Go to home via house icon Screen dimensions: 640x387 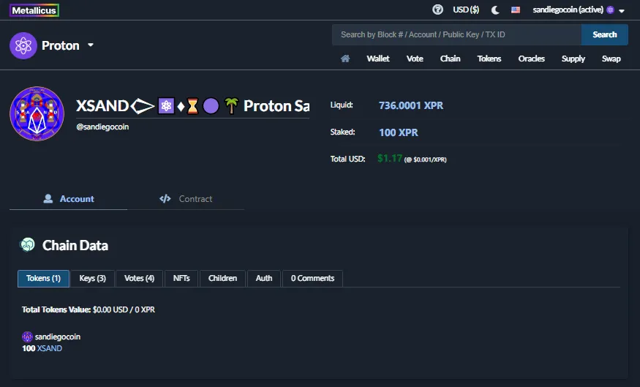click(x=345, y=59)
